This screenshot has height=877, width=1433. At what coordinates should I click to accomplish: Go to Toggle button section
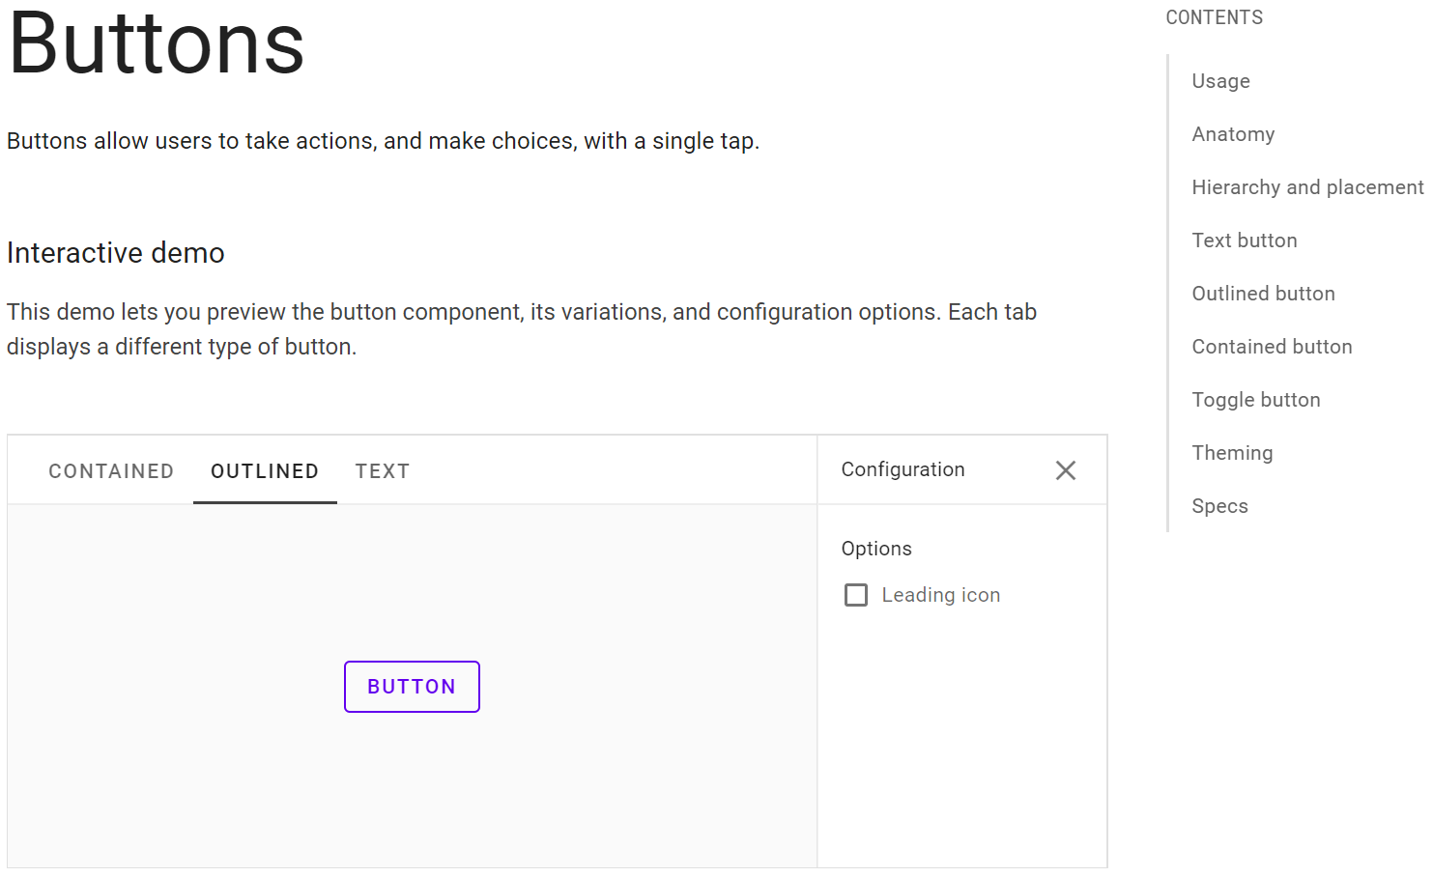coord(1255,400)
